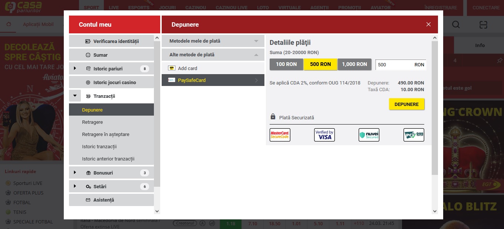504x229 pixels.
Task: Open Istoric tranzacții
Action: [x=111, y=147]
